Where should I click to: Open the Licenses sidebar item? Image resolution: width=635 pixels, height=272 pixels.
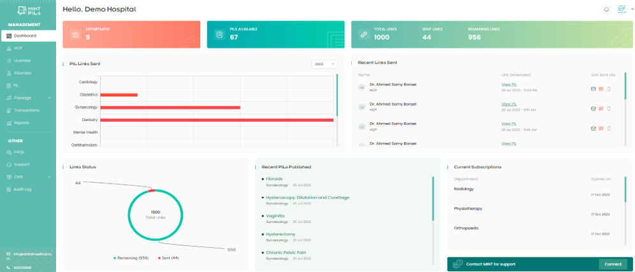[x=22, y=61]
